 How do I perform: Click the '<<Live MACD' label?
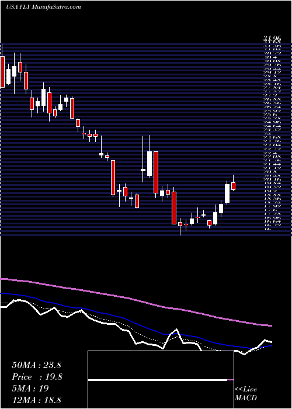click(246, 394)
